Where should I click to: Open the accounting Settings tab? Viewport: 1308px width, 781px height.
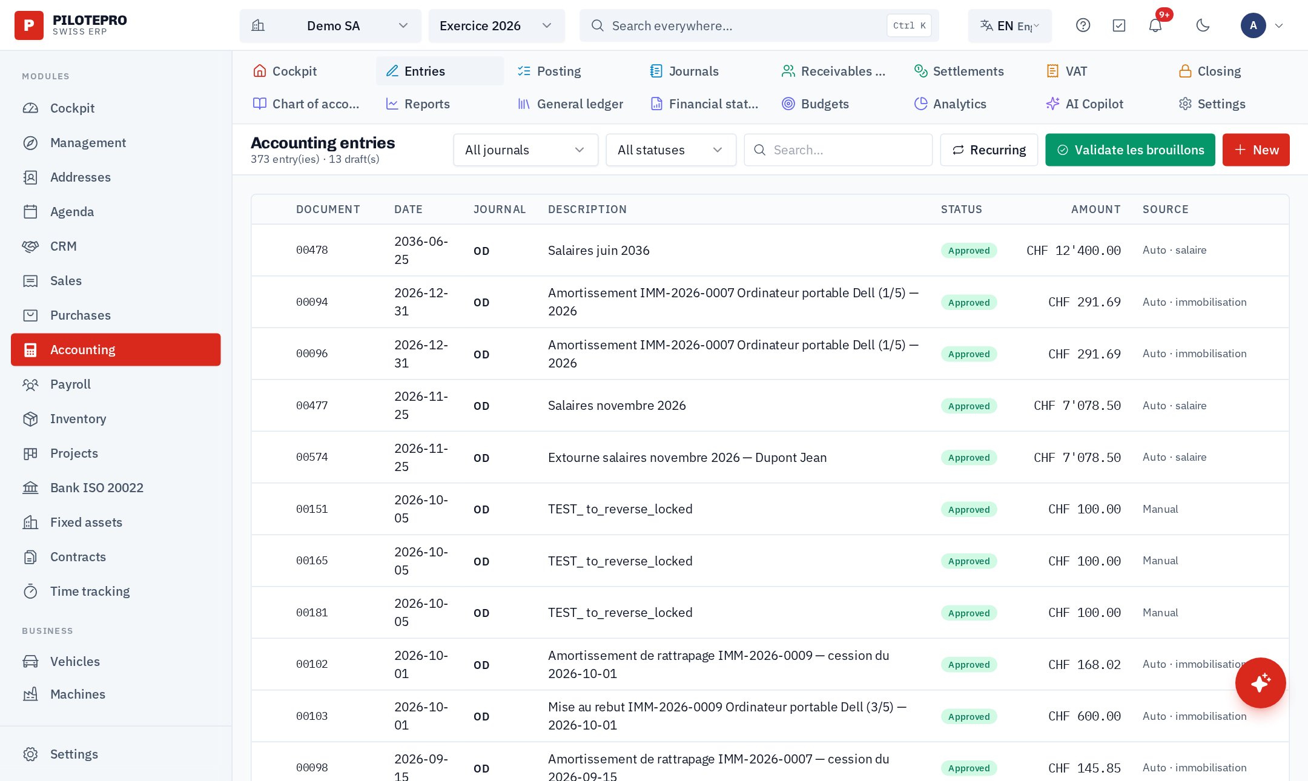tap(1233, 104)
